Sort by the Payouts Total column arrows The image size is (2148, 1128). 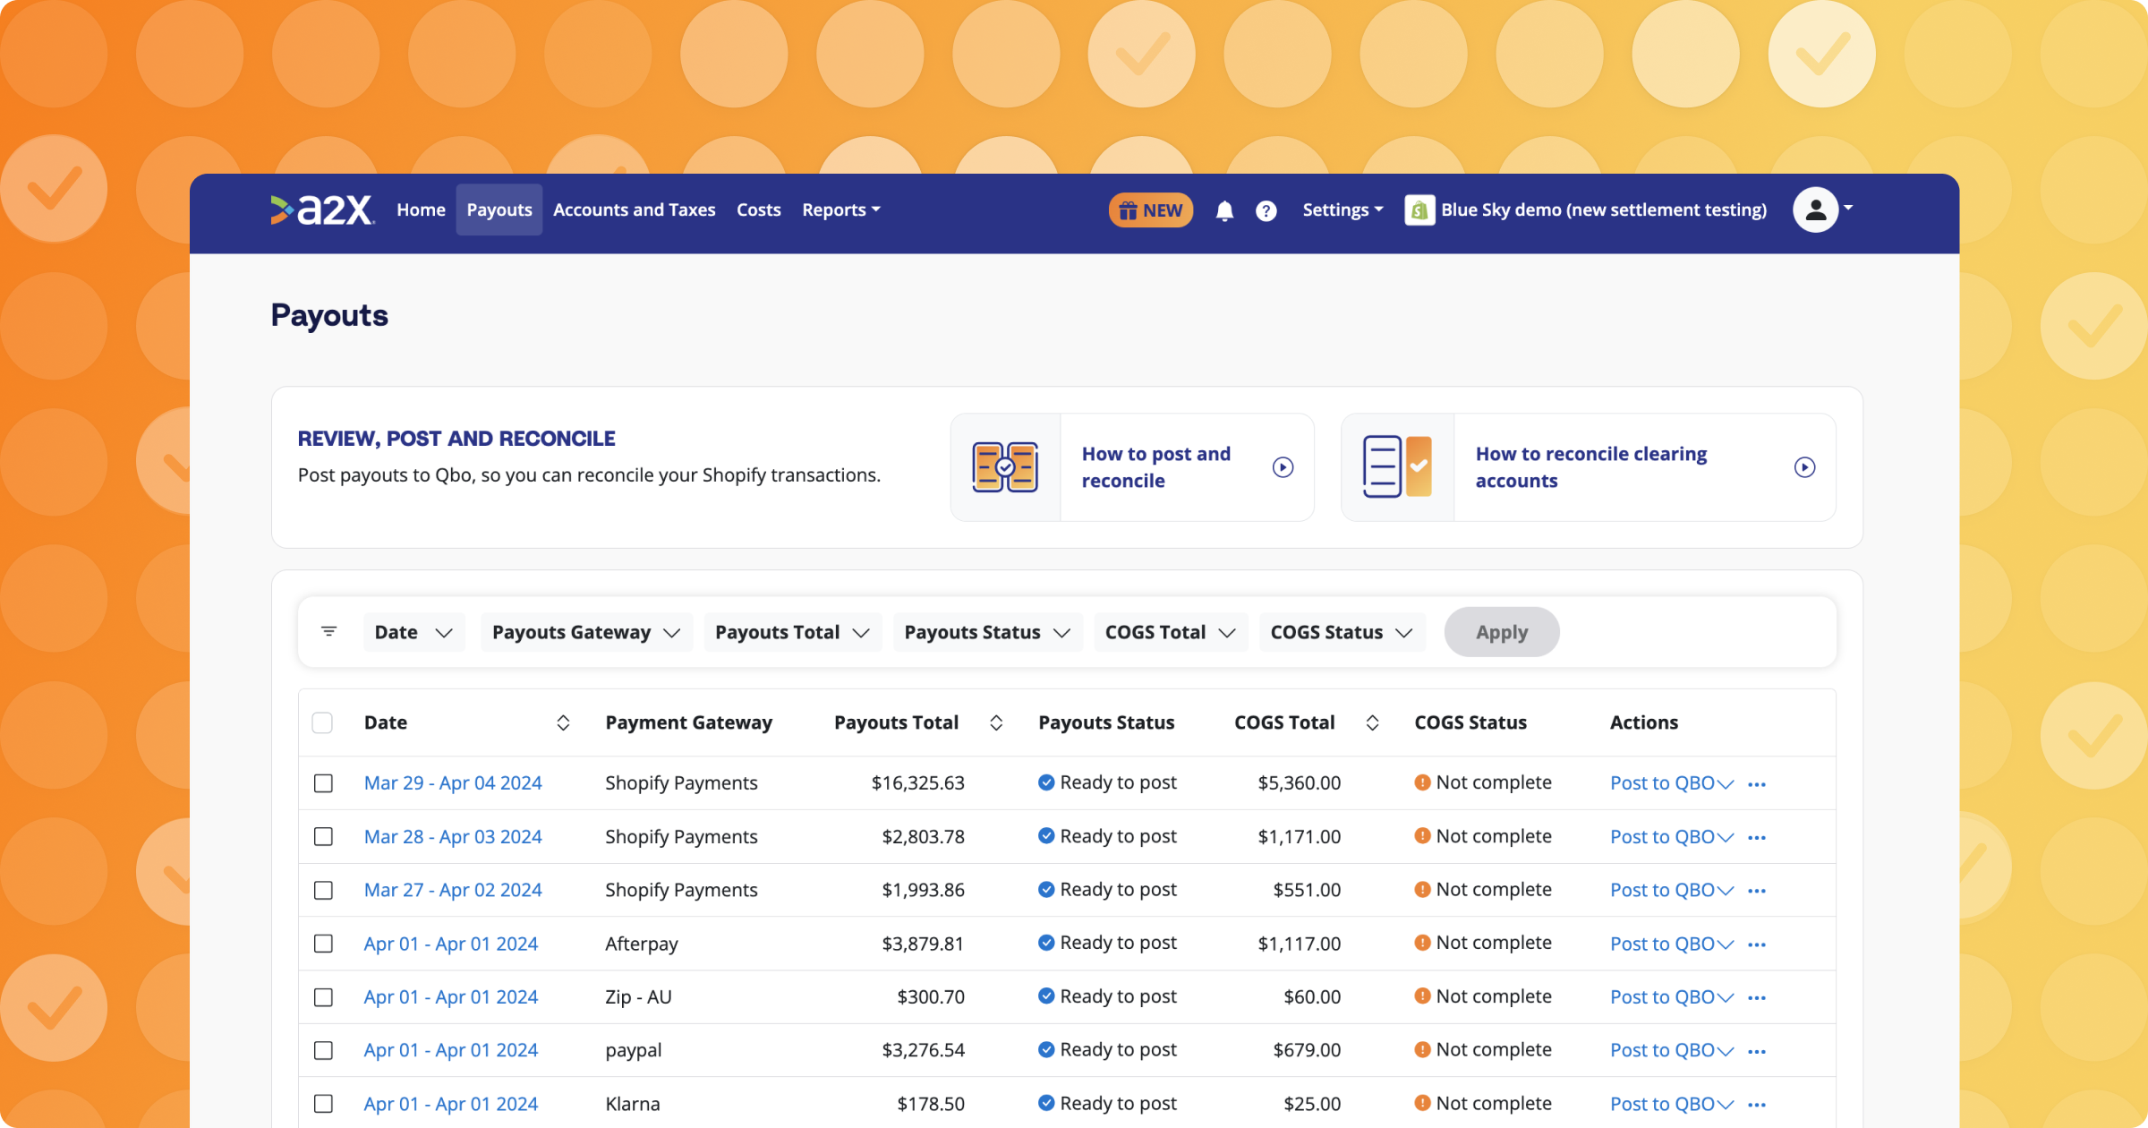(995, 722)
